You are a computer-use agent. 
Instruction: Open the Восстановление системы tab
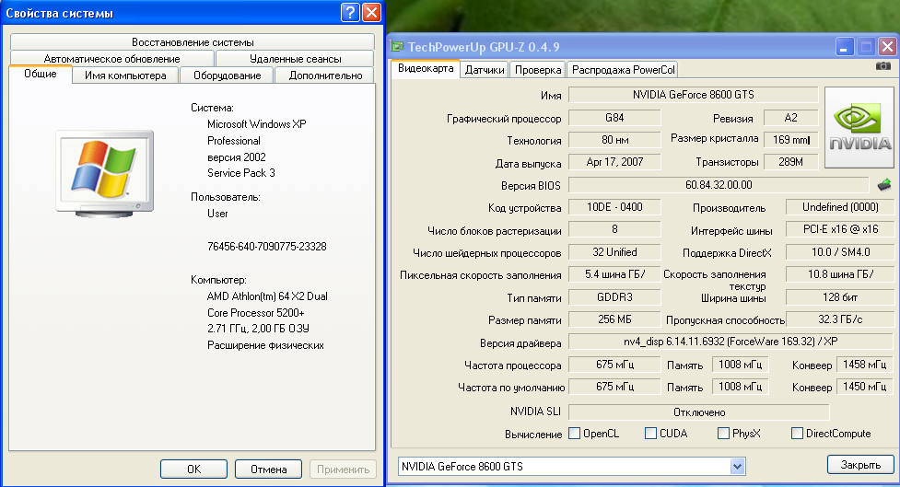(x=193, y=42)
